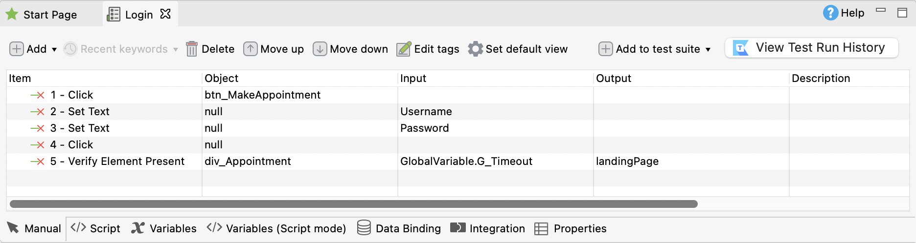
Task: Open Edit tags pencil icon
Action: 404,49
